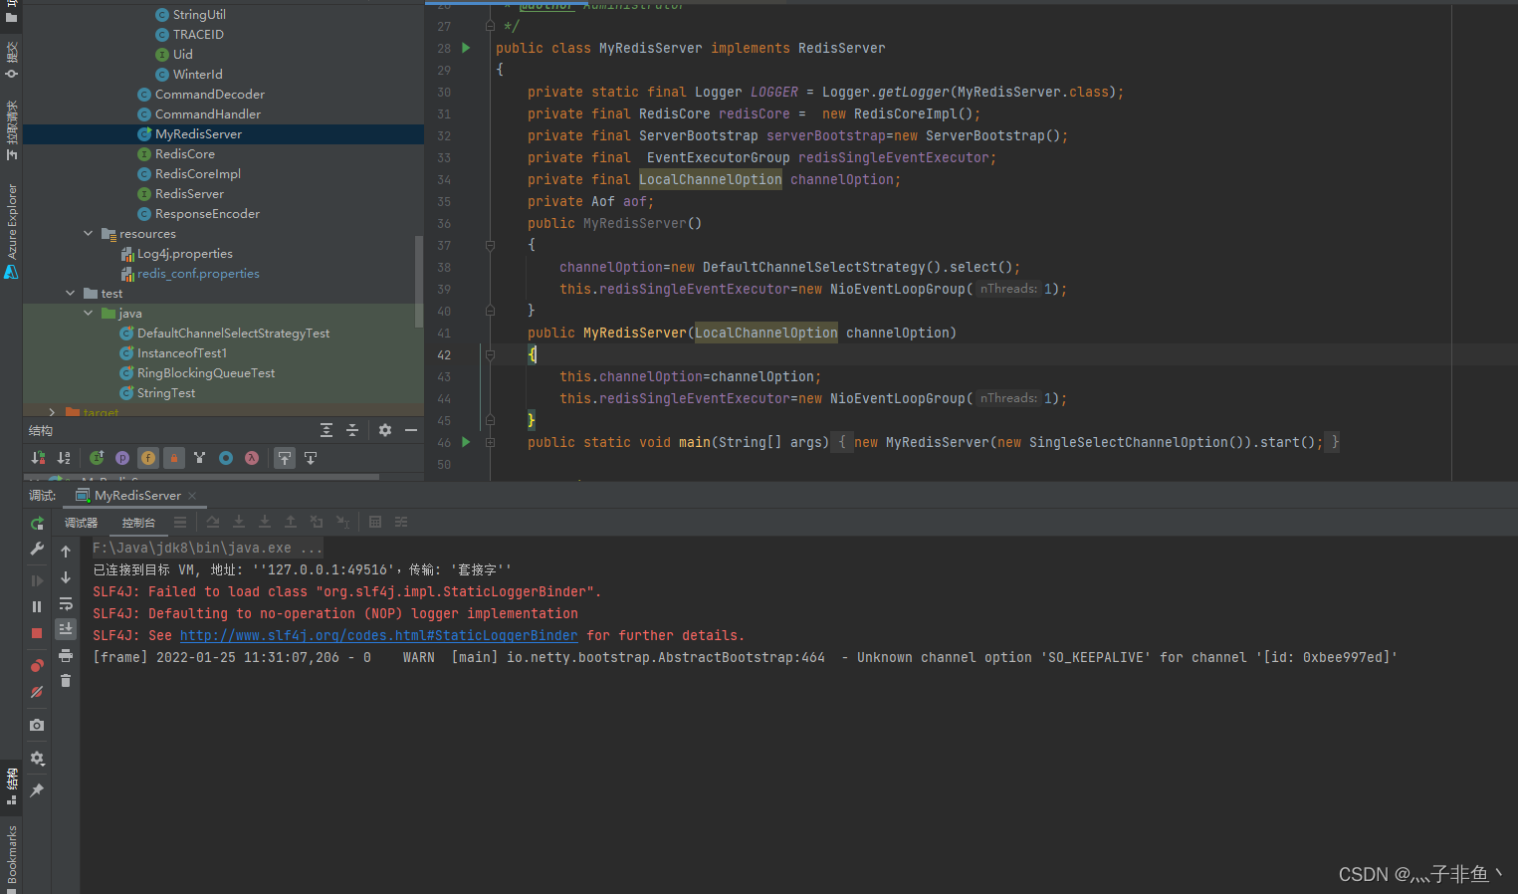Clear all console output trash icon
1518x894 pixels.
pyautogui.click(x=66, y=681)
